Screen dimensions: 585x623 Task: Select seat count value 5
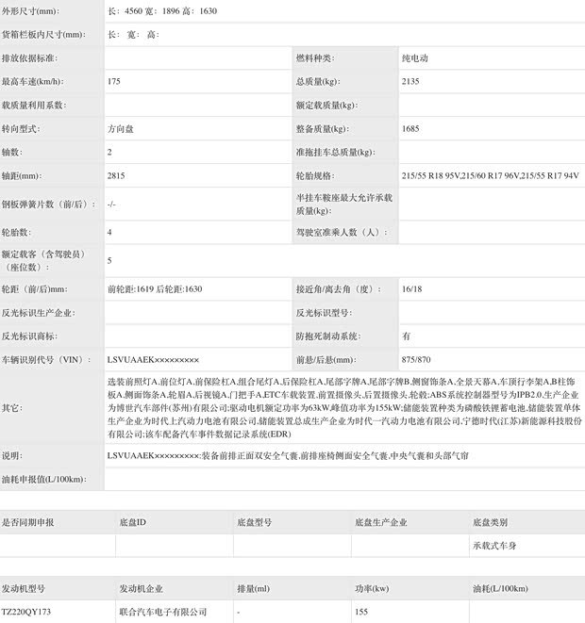coord(109,261)
